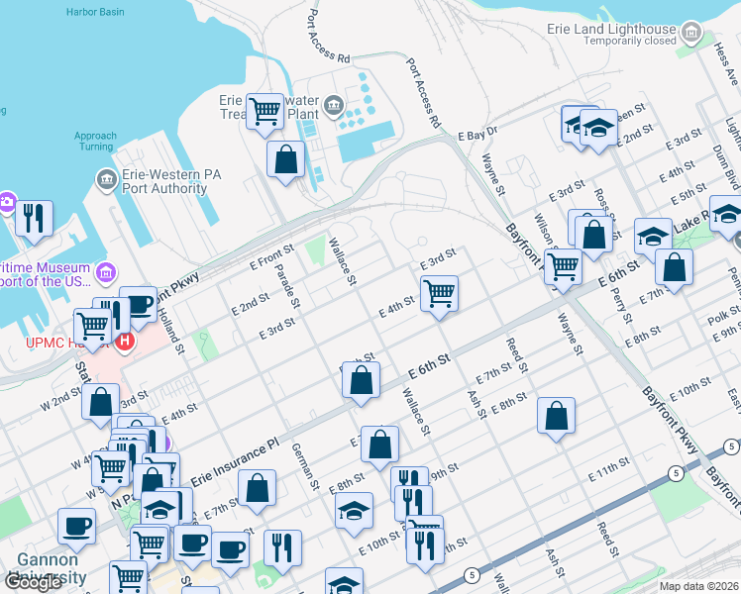Click the E 11th St street label
Image resolution: width=741 pixels, height=594 pixels.
point(608,469)
